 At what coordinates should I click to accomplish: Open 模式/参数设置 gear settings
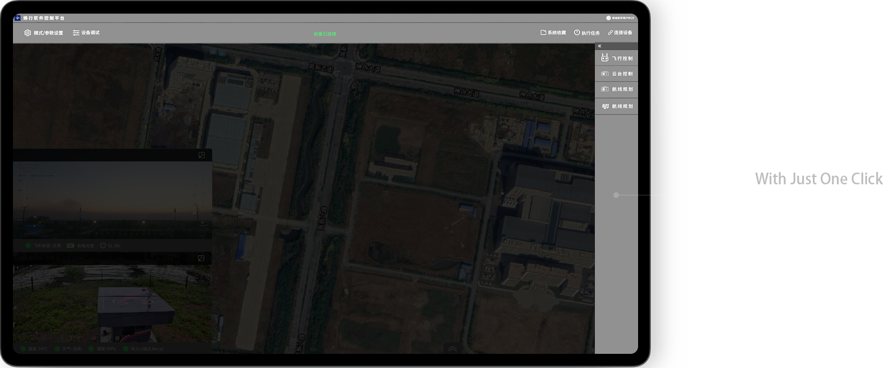point(43,33)
